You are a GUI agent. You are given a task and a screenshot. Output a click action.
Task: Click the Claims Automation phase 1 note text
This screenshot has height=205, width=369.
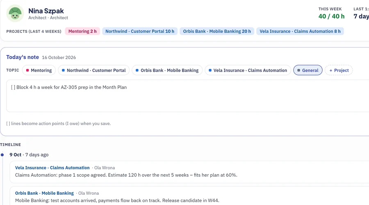coord(126,175)
